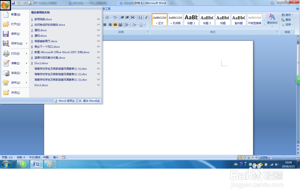This screenshot has width=300, height=195.
Task: Click the line spacing icon
Action: click(126, 25)
